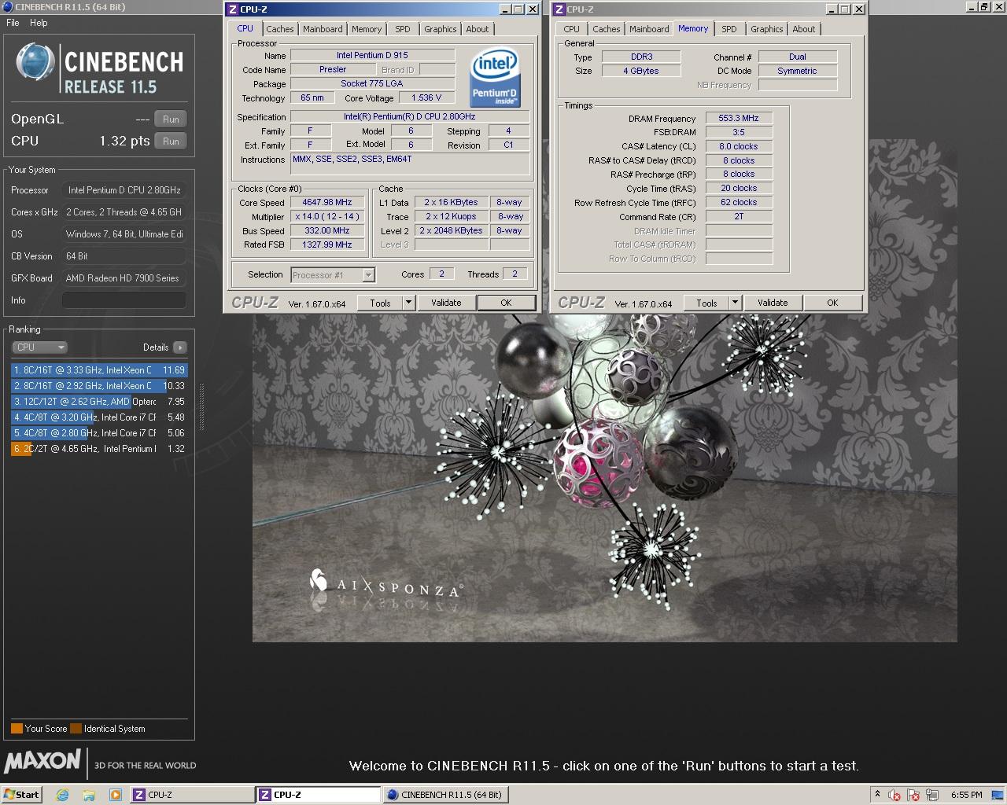Click the Intel Pentium D inside logo
Viewport: 1007px width, 805px height.
click(494, 77)
